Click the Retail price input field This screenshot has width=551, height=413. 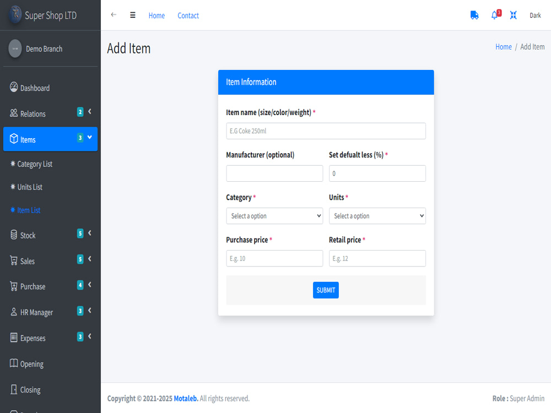(377, 258)
